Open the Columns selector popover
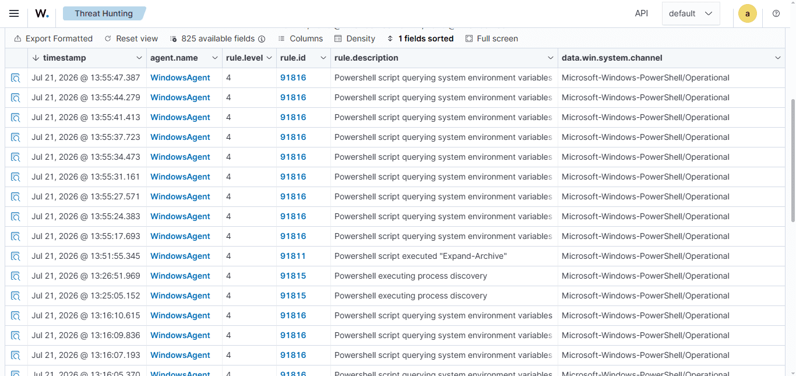The height and width of the screenshot is (376, 796). pyautogui.click(x=300, y=38)
